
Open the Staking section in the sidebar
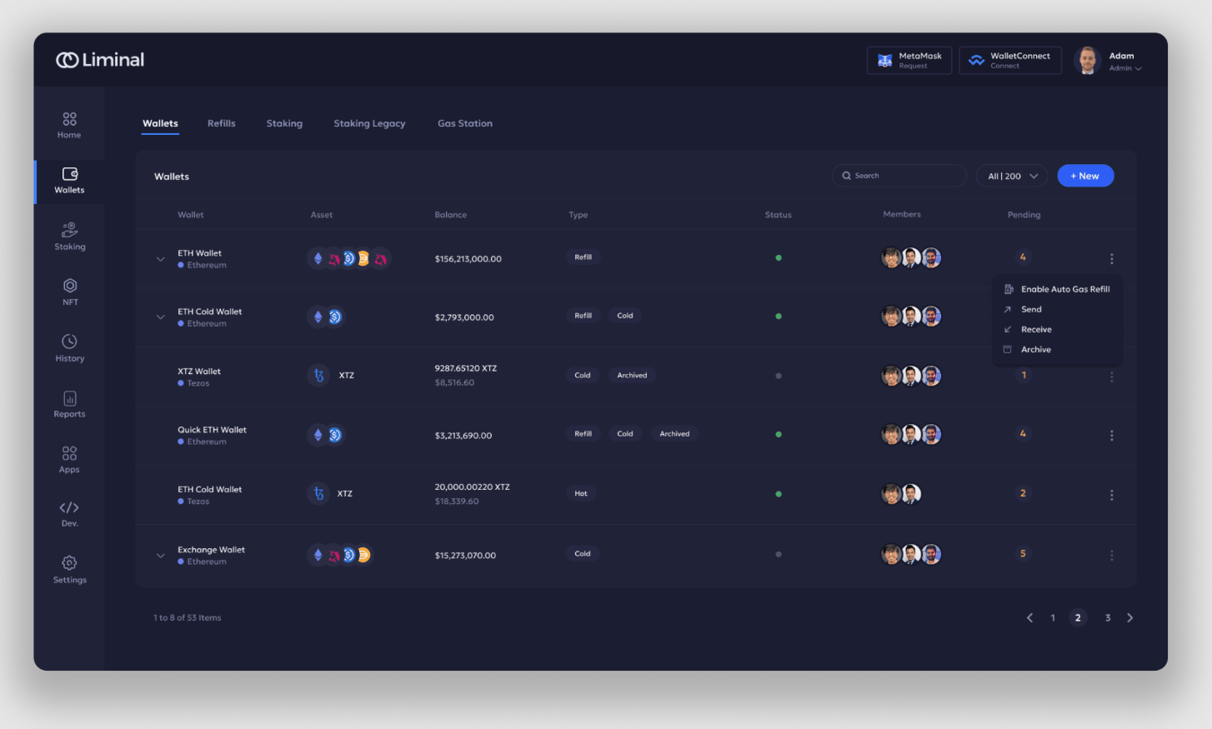click(x=70, y=237)
